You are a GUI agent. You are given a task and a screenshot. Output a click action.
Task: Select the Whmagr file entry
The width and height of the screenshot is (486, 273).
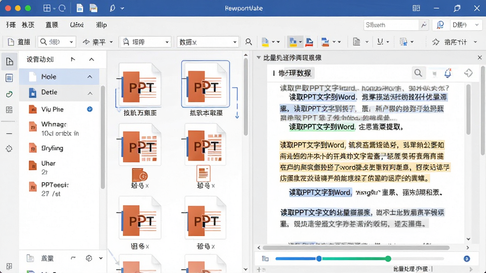coord(59,128)
